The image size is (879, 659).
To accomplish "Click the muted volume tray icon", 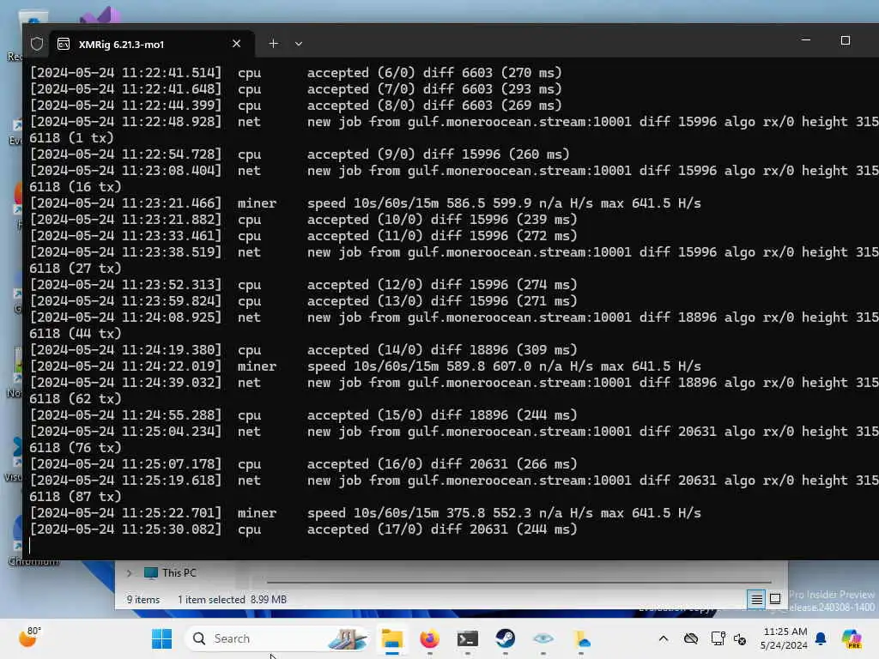I will [x=740, y=638].
